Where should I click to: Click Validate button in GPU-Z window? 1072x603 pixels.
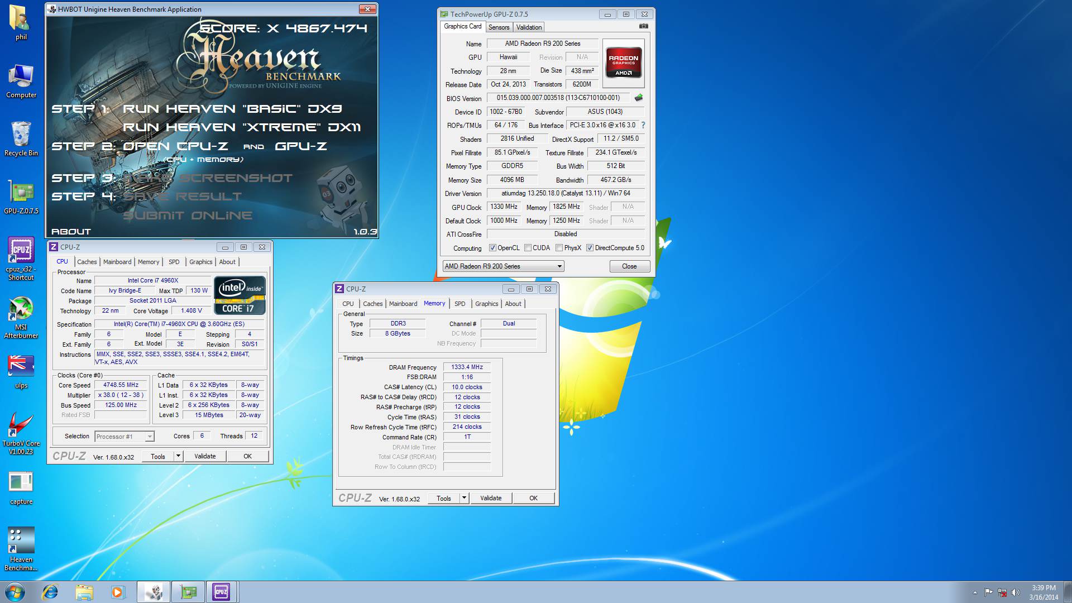pos(529,27)
